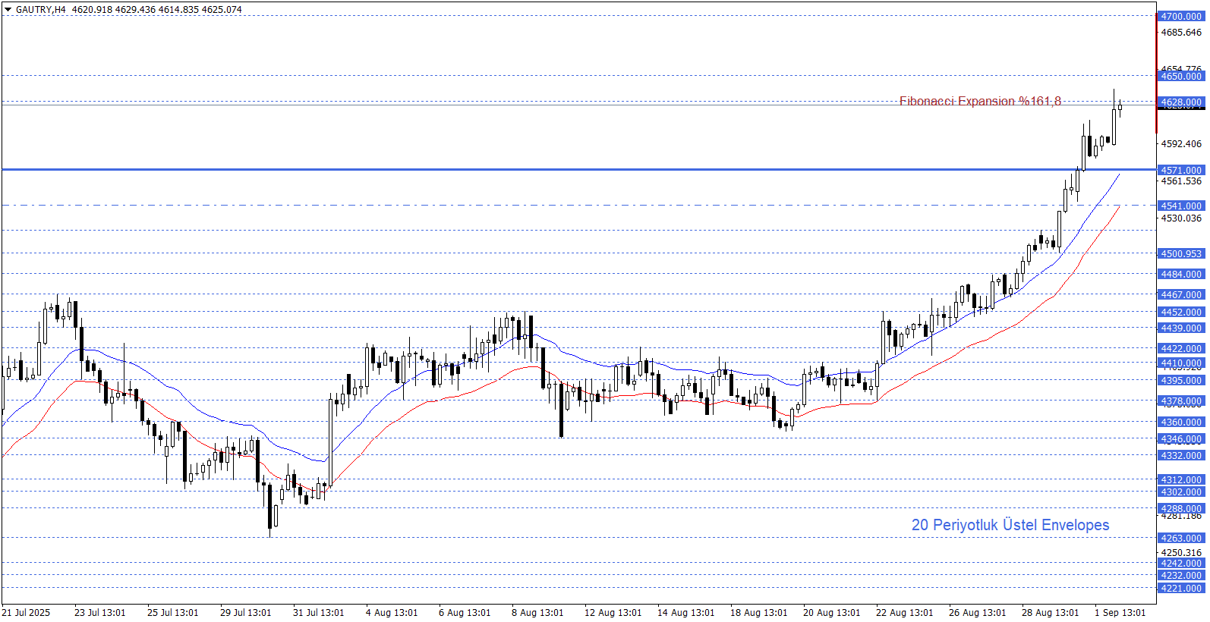The image size is (1210, 622).
Task: Click the 4628.000 price level label
Action: click(1181, 102)
